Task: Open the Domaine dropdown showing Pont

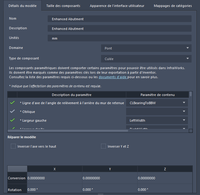Action: [x=146, y=48]
